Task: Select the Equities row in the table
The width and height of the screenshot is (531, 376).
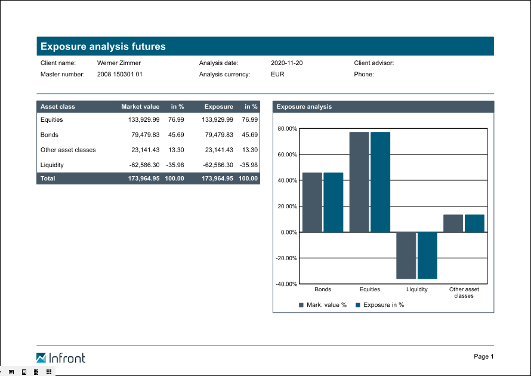Action: [x=148, y=120]
